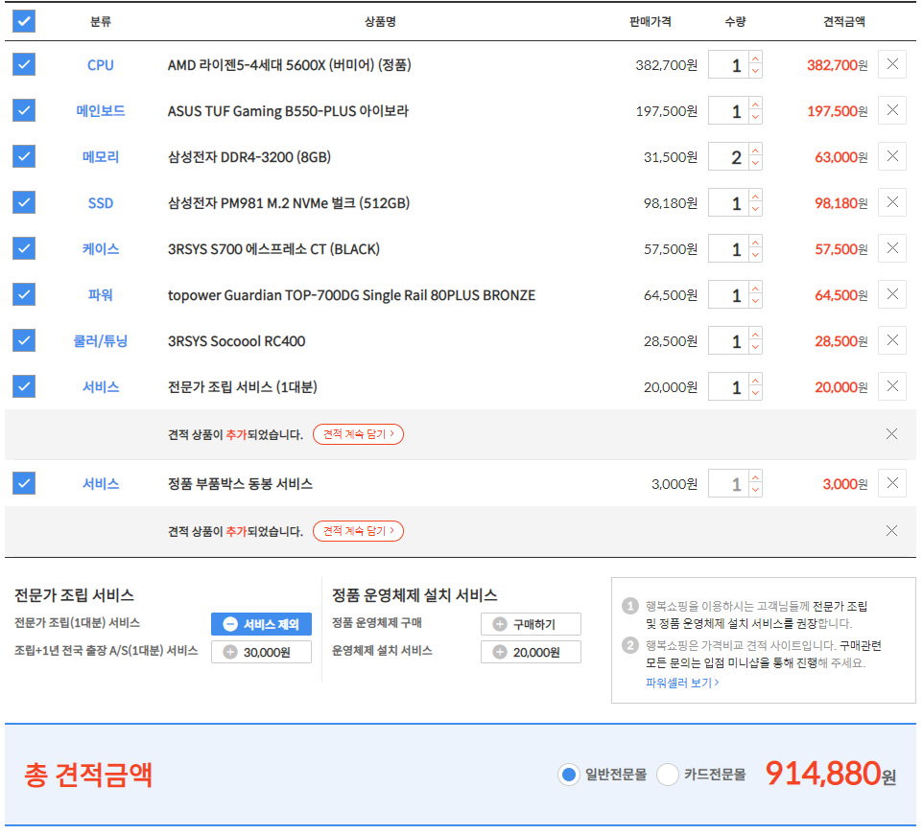Select the 일반전문몰 radio option
The image size is (923, 834).
click(x=568, y=775)
